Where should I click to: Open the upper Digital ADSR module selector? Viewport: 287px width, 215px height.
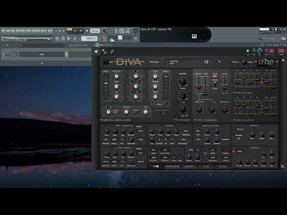pyautogui.click(x=234, y=93)
